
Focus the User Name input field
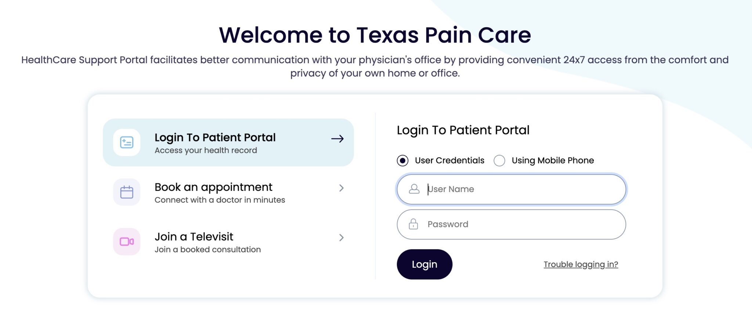tap(521, 189)
